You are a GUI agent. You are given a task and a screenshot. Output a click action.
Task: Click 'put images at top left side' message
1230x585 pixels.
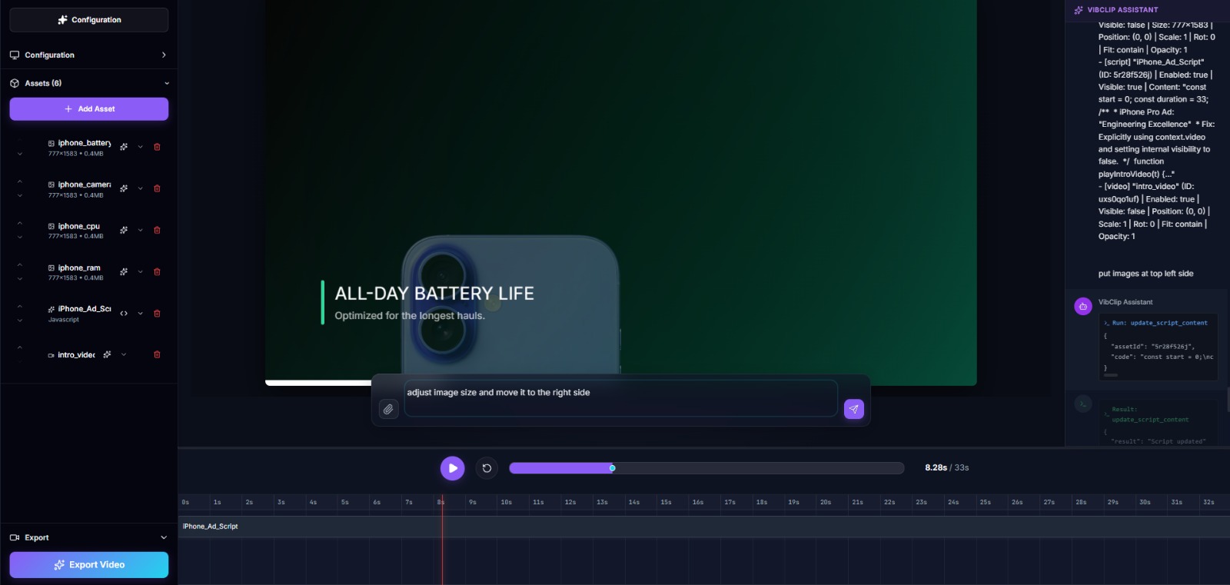click(x=1145, y=274)
